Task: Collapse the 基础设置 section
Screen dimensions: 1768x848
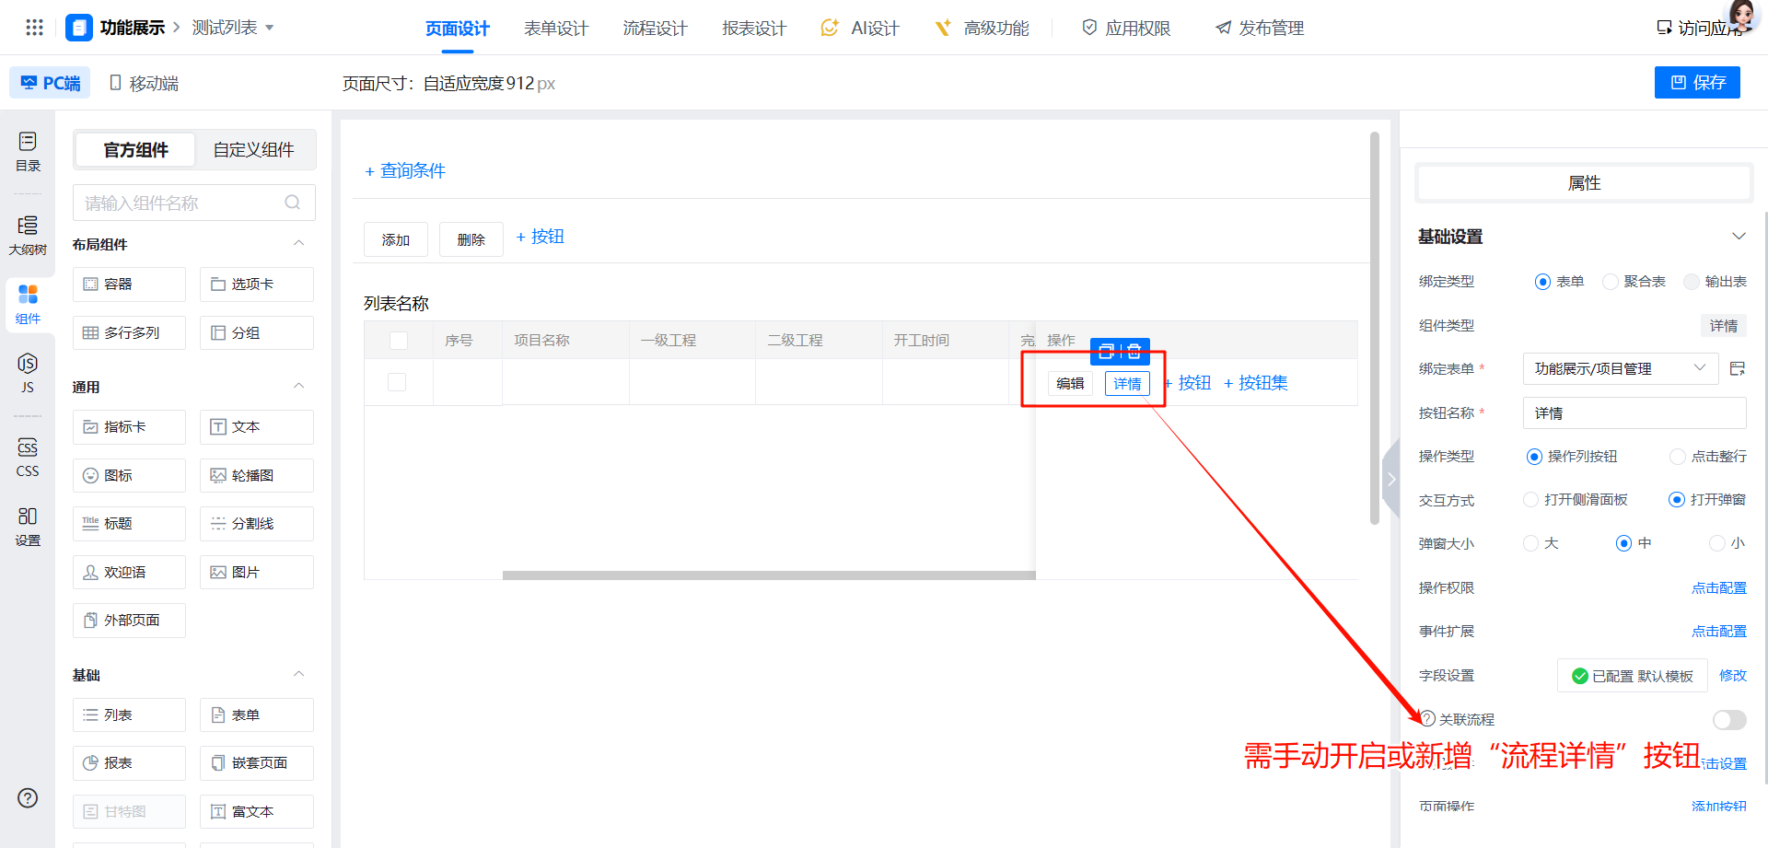Action: click(x=1739, y=237)
